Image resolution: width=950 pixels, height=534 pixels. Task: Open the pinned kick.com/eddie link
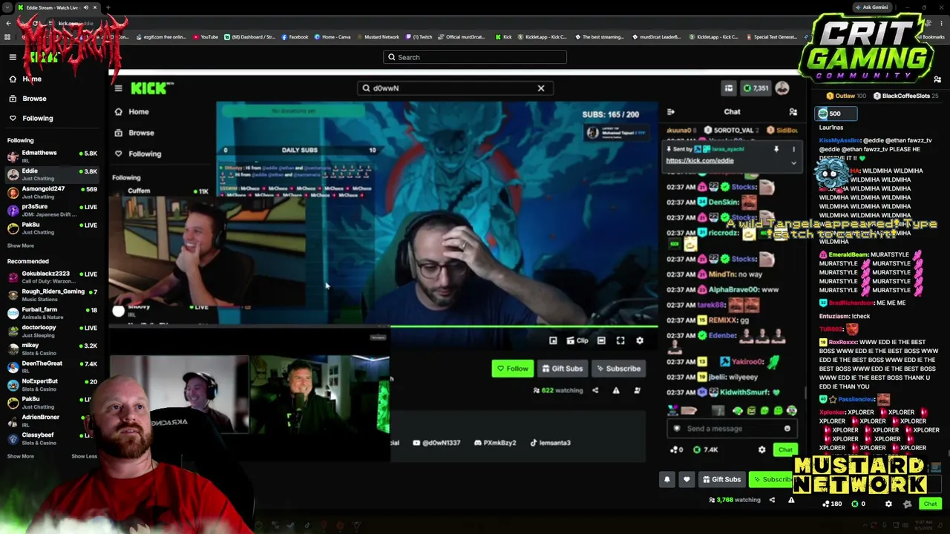tap(700, 160)
